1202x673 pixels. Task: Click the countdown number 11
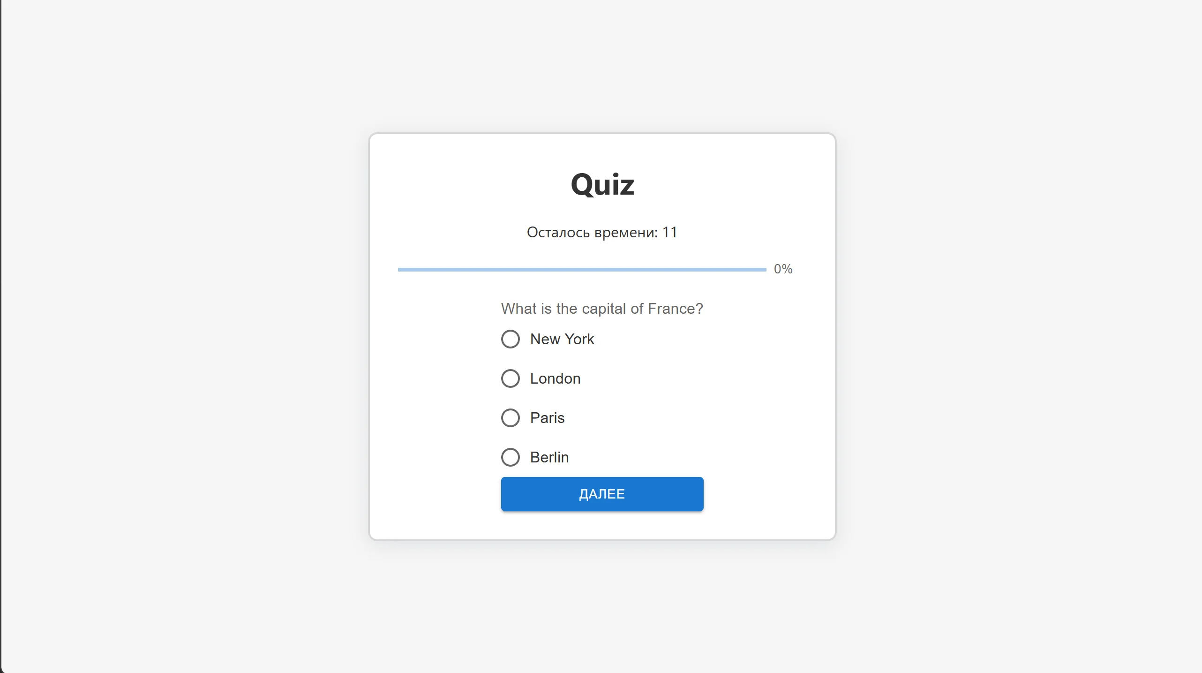point(669,233)
